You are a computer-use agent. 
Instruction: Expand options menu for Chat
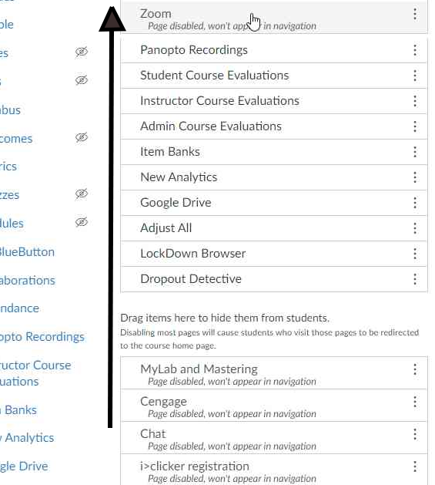click(x=415, y=434)
